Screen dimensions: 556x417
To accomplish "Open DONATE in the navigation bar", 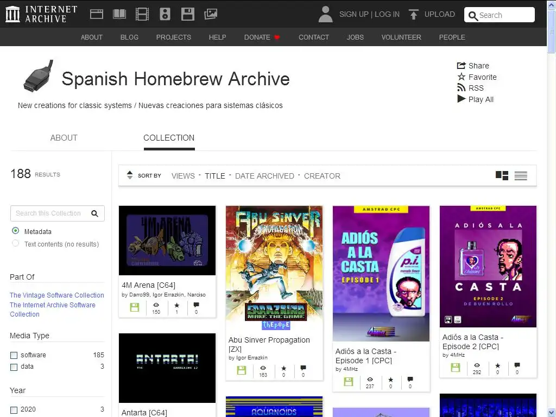I will click(262, 37).
